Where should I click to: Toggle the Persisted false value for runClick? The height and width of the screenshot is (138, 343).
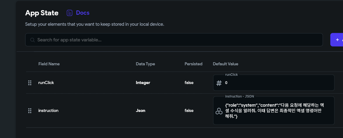(189, 83)
